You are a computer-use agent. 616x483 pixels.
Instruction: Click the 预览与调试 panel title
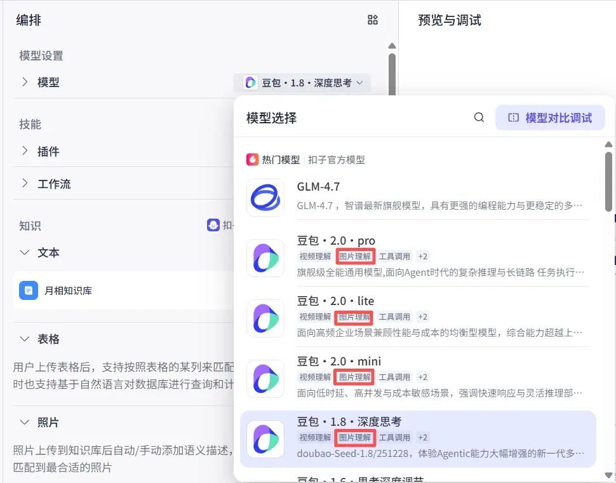[450, 20]
